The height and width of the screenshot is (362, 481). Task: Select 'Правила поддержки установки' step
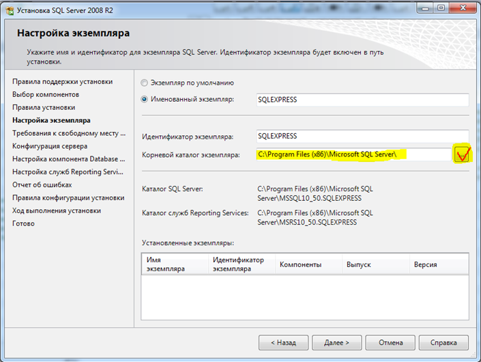coord(63,82)
